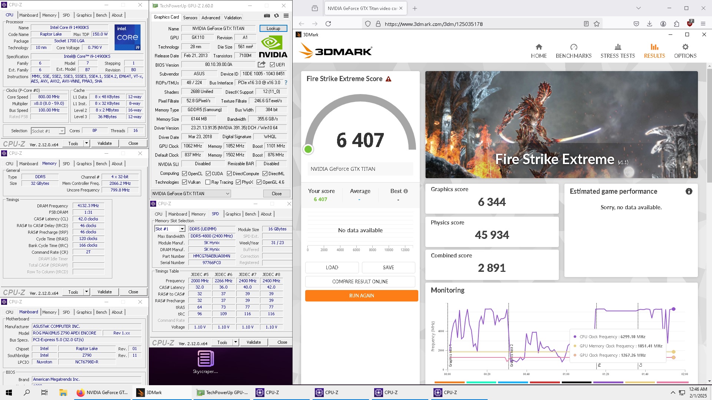Viewport: 712px width, 400px height.
Task: Open 3DMark Benchmarks icon
Action: click(574, 47)
